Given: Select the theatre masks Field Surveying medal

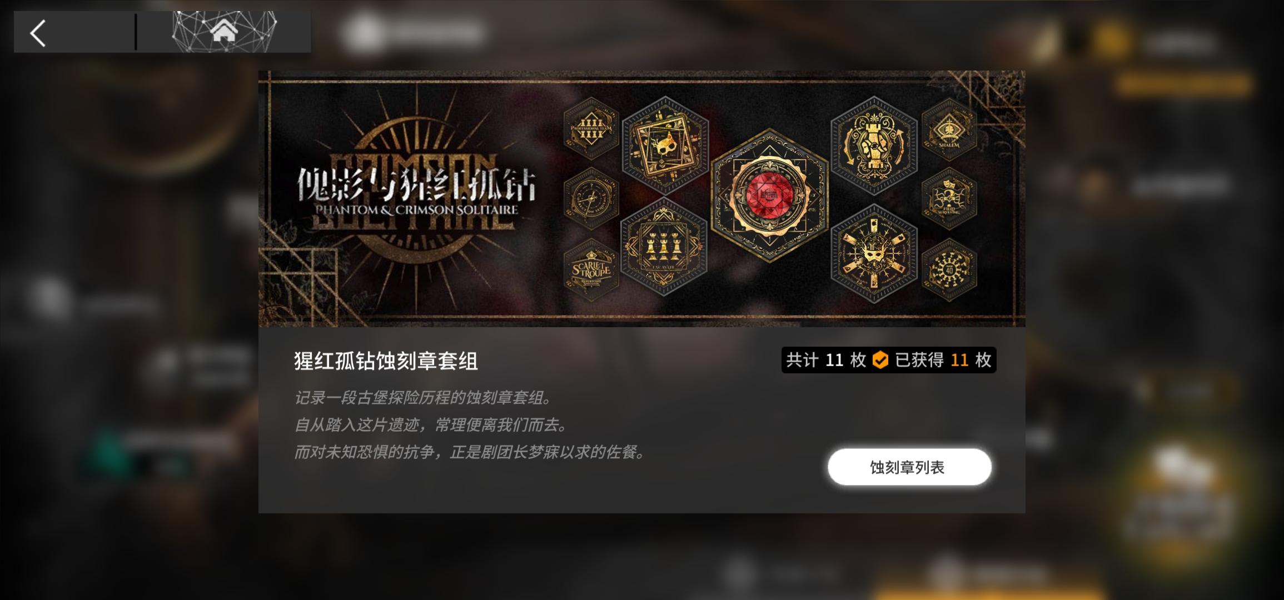Looking at the screenshot, I should 949,198.
